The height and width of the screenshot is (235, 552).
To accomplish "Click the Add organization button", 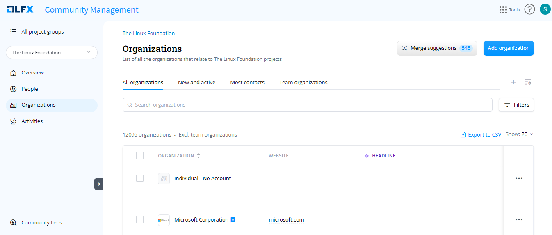I will [509, 48].
